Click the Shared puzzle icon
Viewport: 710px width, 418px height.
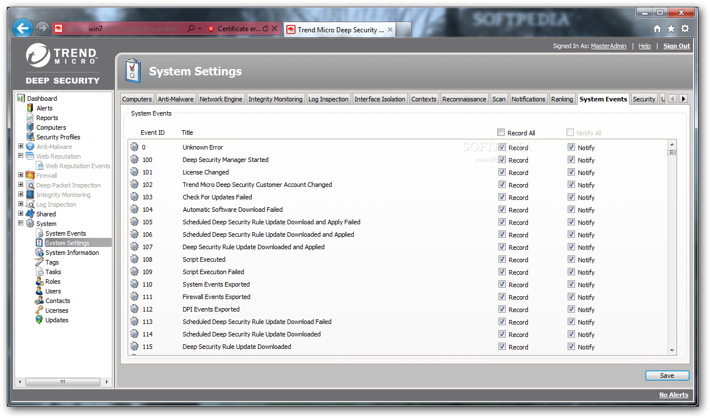click(30, 214)
